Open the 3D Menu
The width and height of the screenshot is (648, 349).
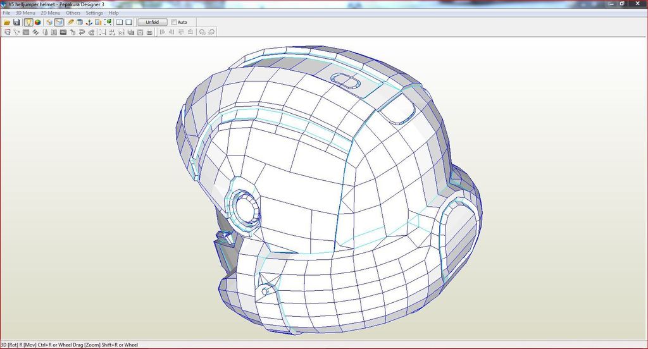[25, 13]
